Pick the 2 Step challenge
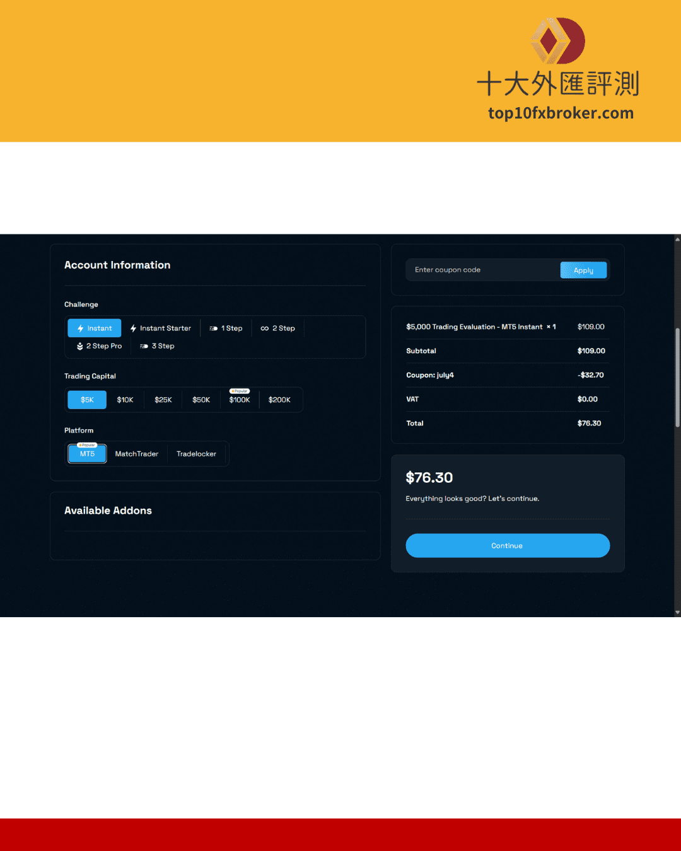This screenshot has width=681, height=851. point(278,328)
